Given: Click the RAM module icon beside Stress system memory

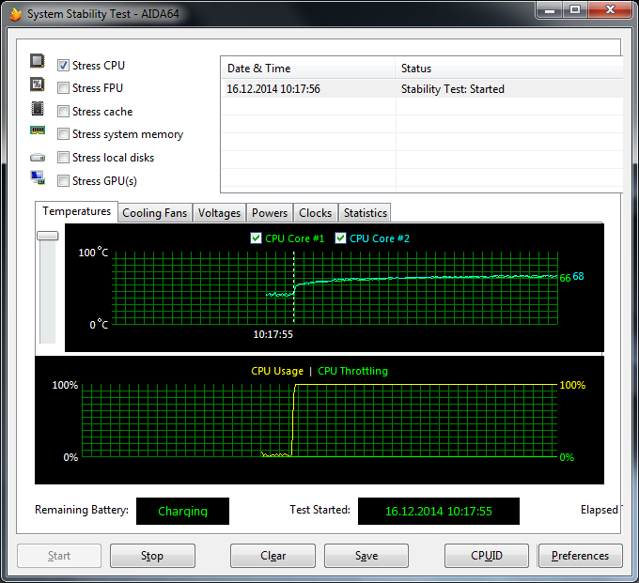Looking at the screenshot, I should pos(38,130).
